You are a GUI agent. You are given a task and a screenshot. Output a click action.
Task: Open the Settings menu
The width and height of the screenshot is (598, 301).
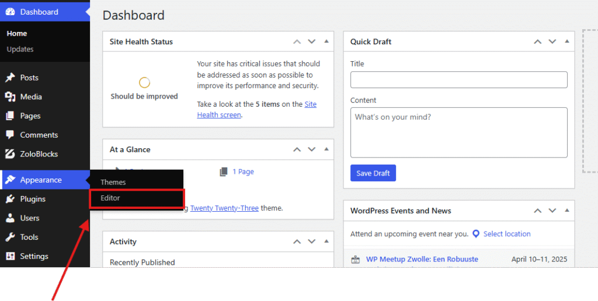45,256
